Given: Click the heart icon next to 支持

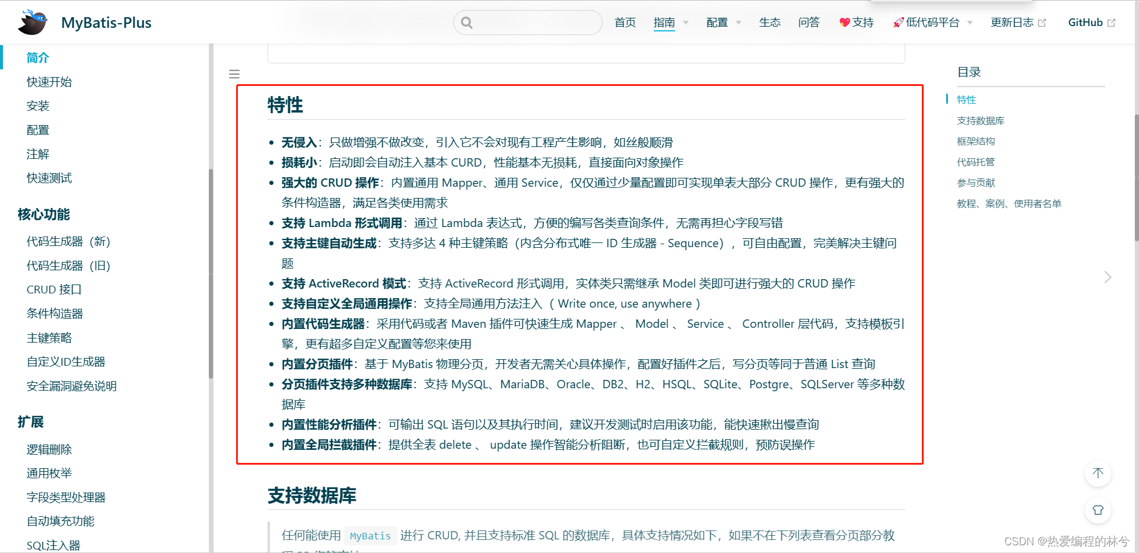Looking at the screenshot, I should (x=845, y=22).
